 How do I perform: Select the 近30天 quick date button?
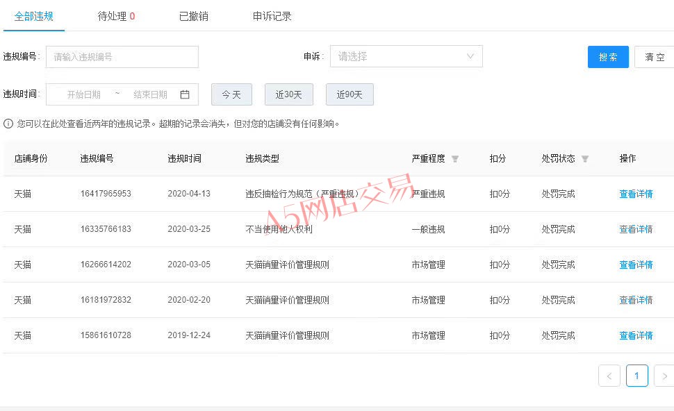point(288,94)
